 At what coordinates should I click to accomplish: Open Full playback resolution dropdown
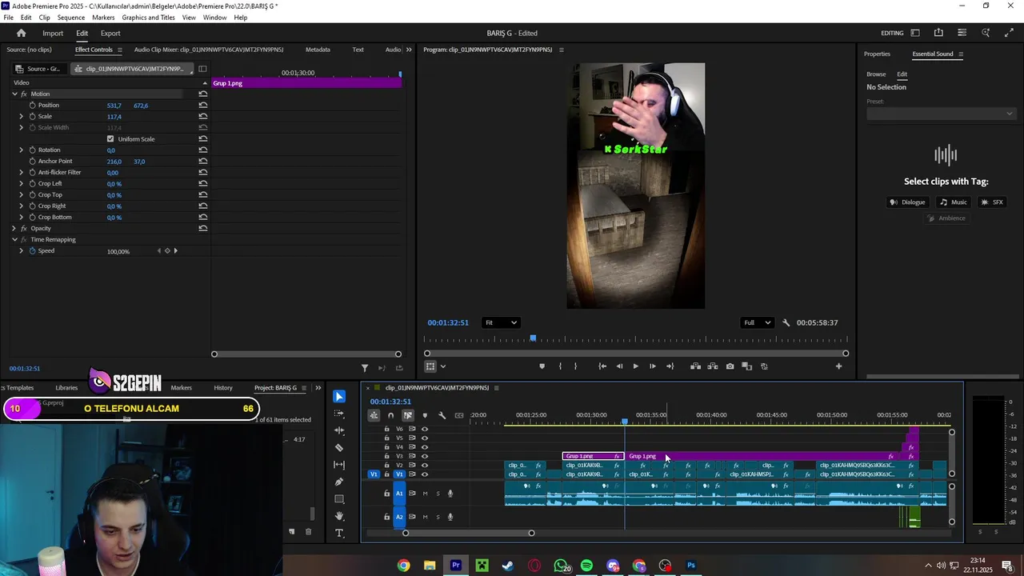coord(757,322)
